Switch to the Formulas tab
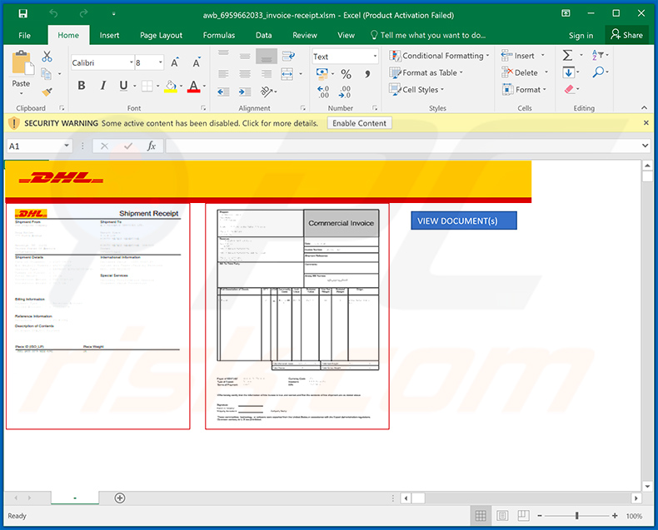The height and width of the screenshot is (530, 658). tap(219, 35)
